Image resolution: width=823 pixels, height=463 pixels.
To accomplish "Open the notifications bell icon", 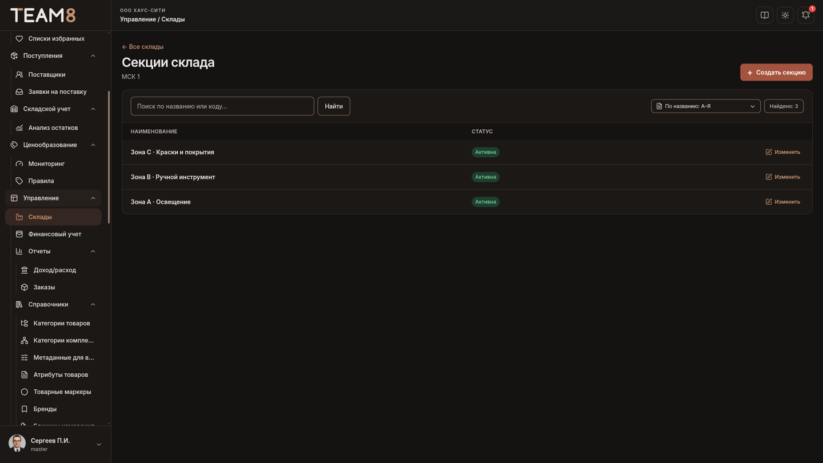I will (x=805, y=15).
